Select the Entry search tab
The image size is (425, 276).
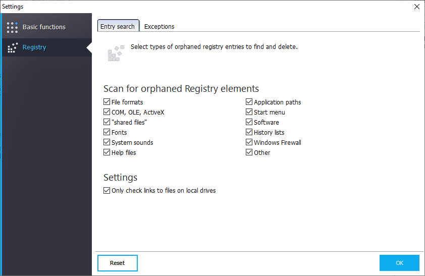[118, 26]
